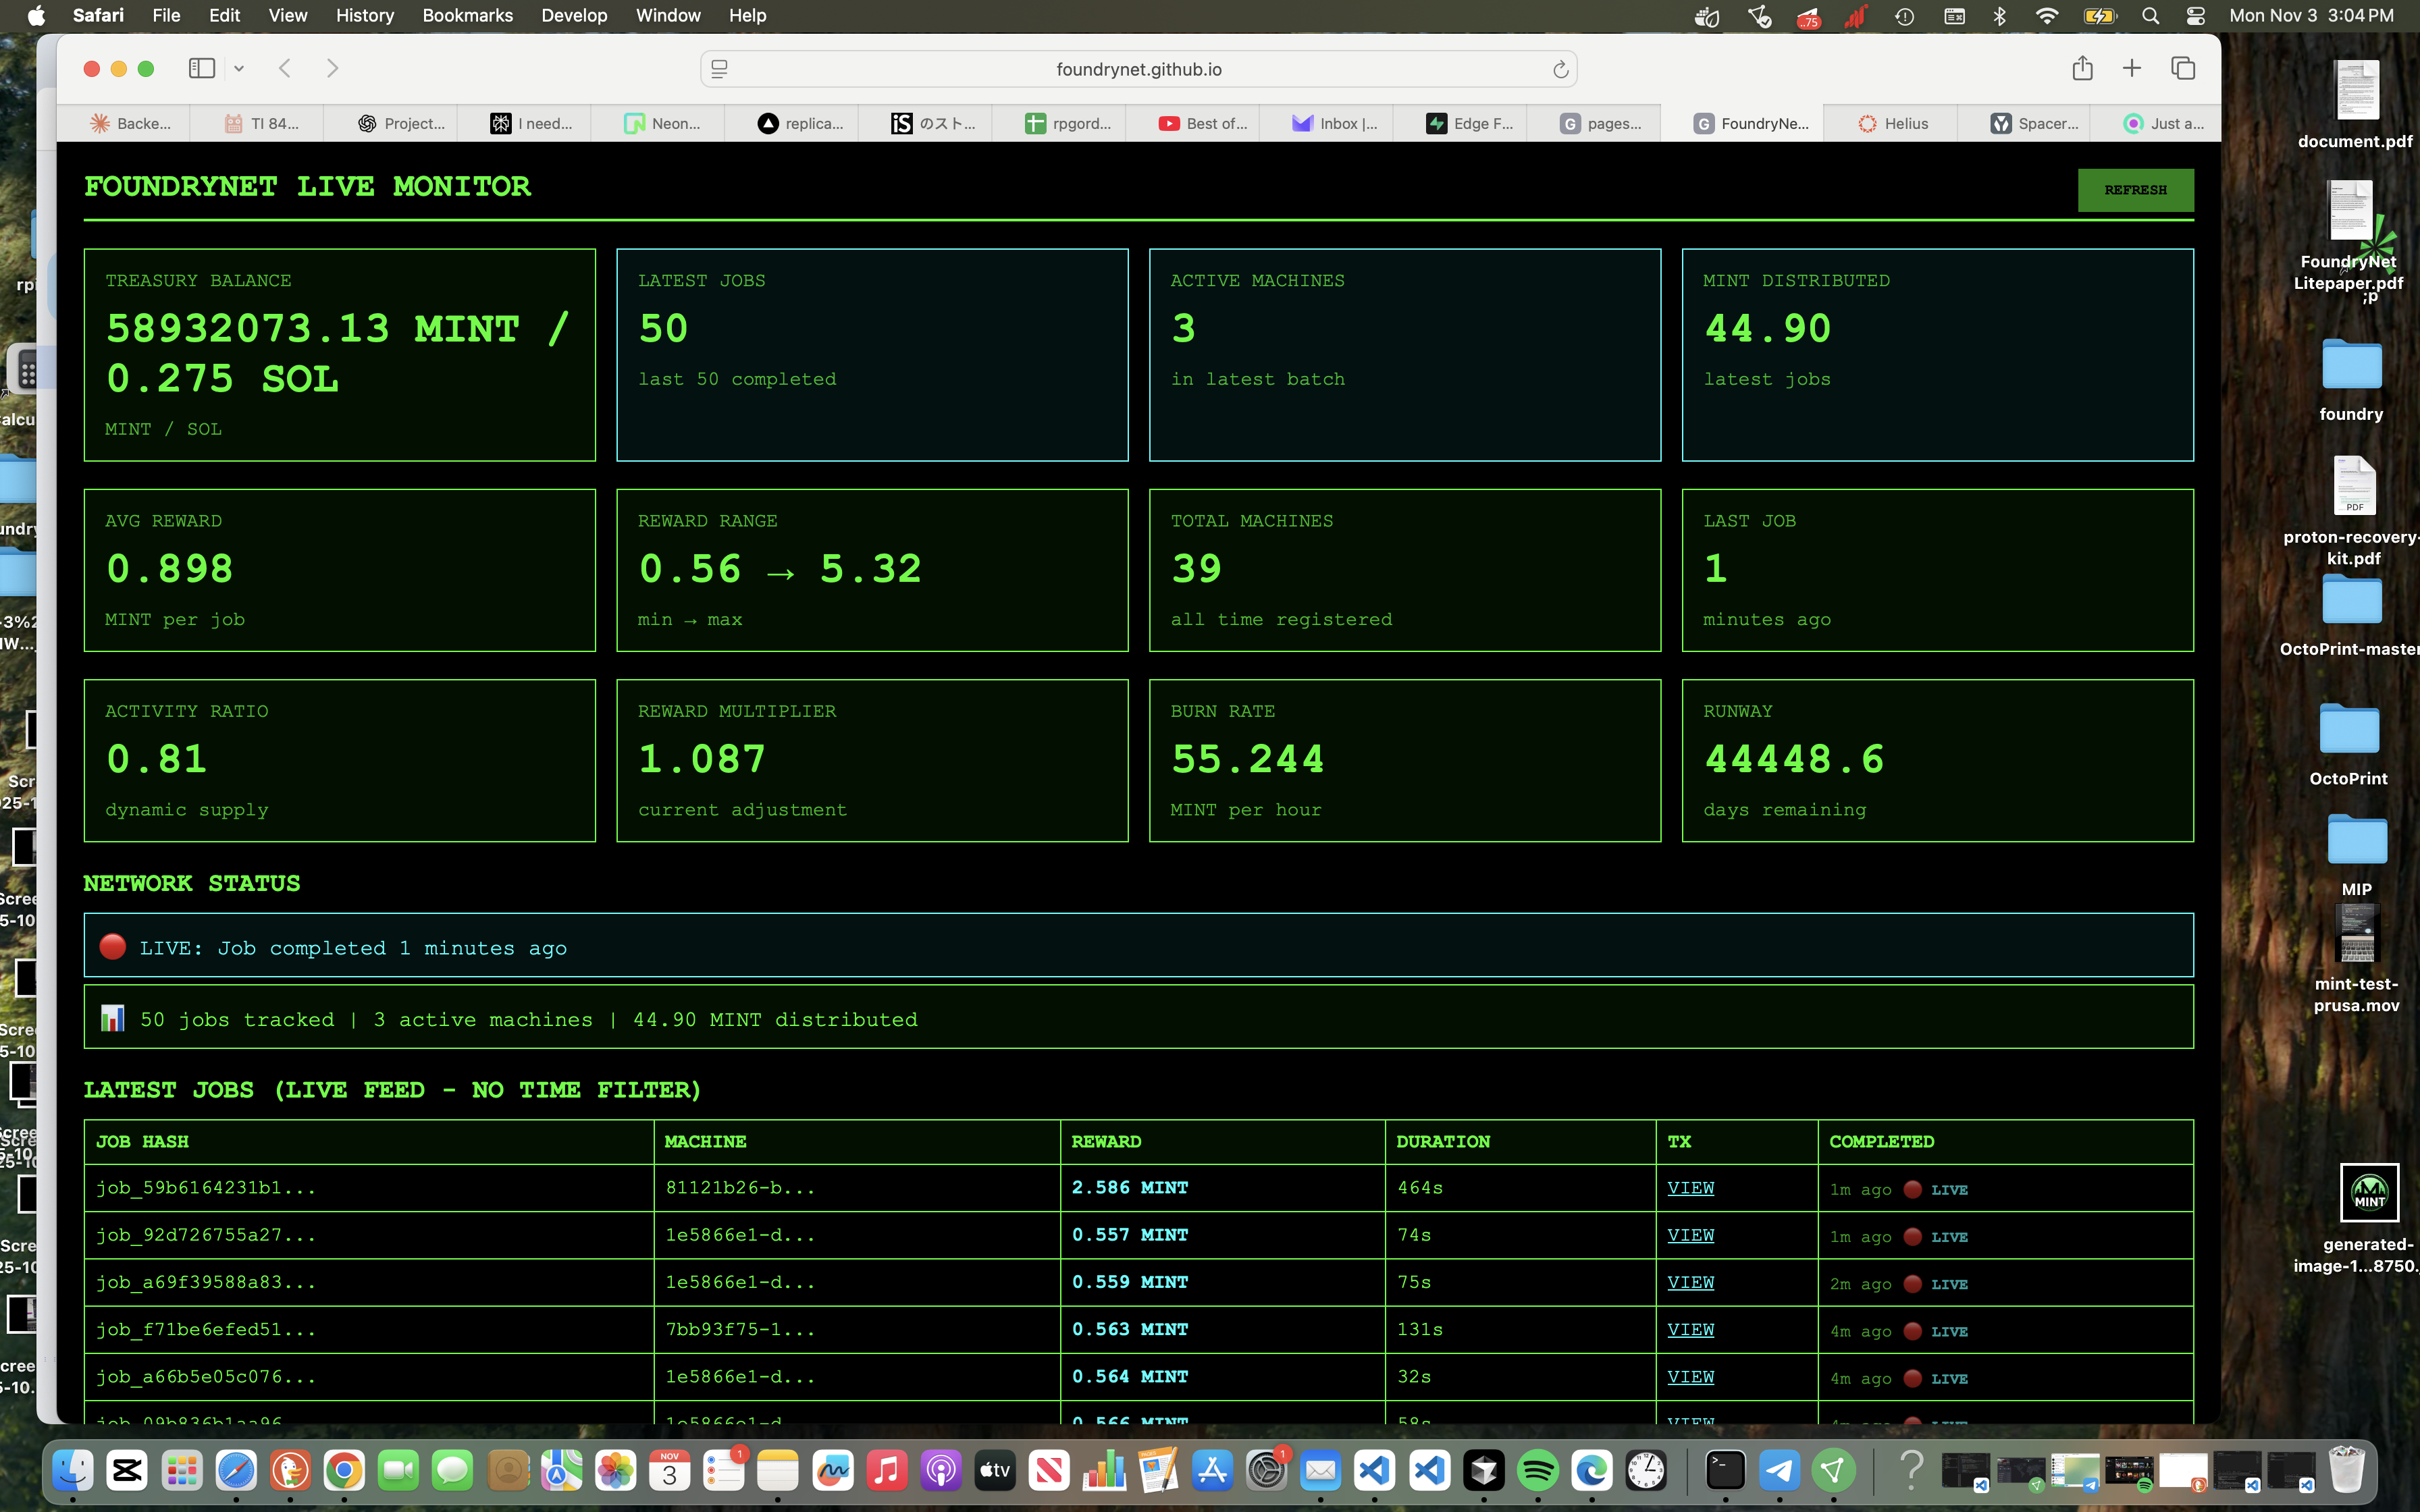The image size is (2420, 1512).
Task: Click the Bluetooth icon in the menu bar
Action: pyautogui.click(x=2001, y=16)
